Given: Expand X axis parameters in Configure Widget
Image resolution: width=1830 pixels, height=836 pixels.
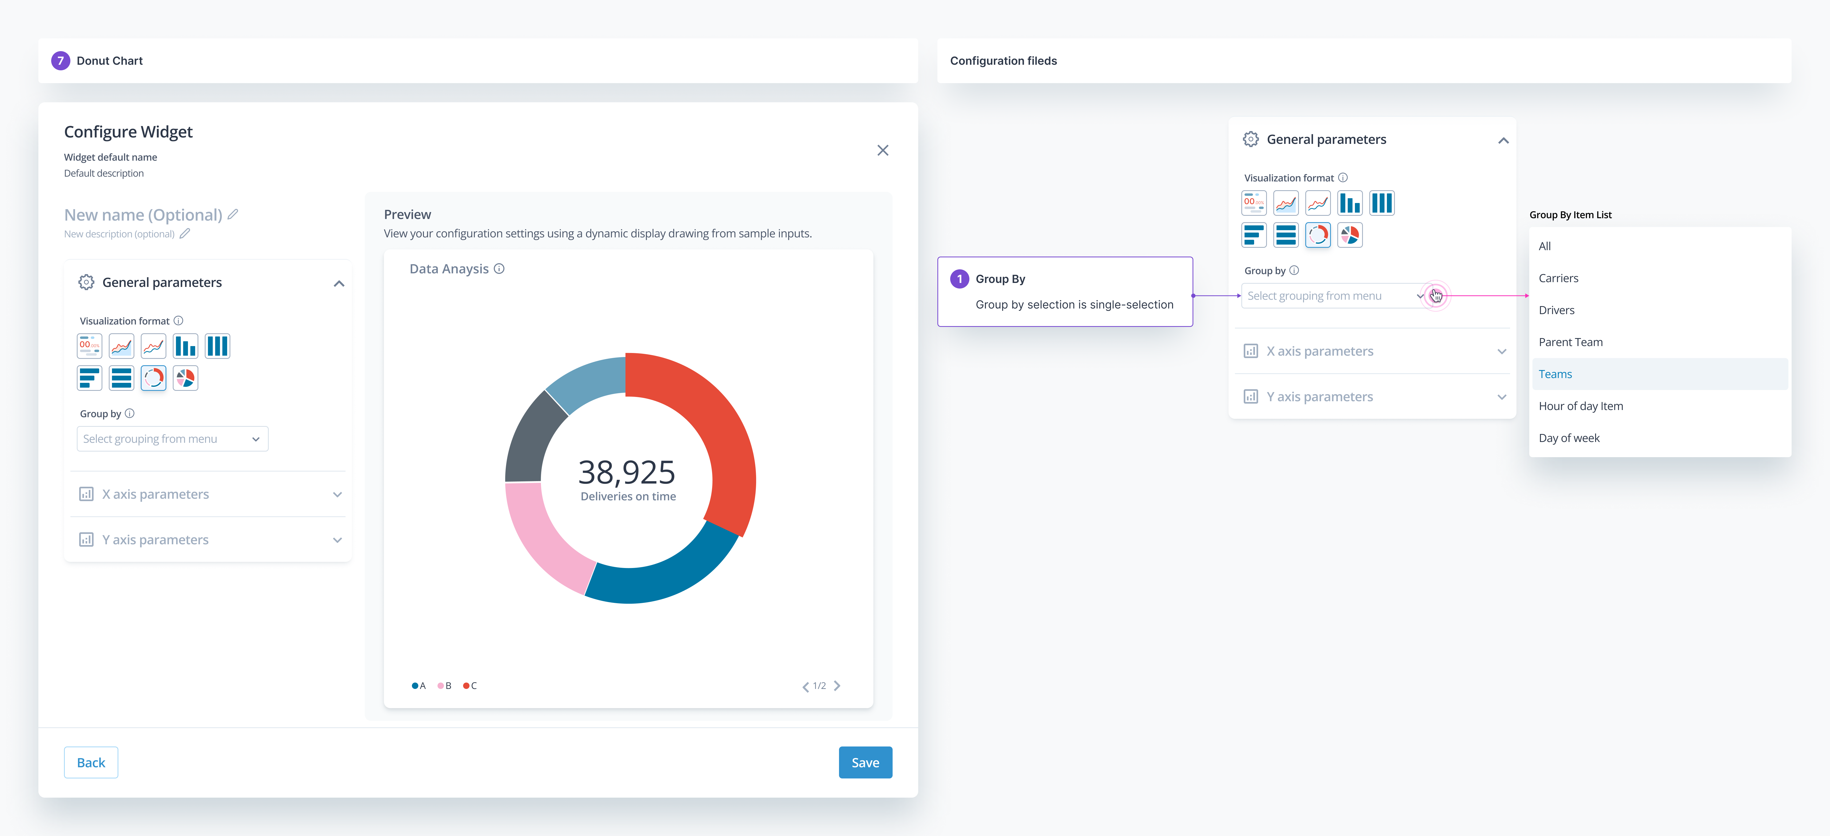Looking at the screenshot, I should click(338, 495).
